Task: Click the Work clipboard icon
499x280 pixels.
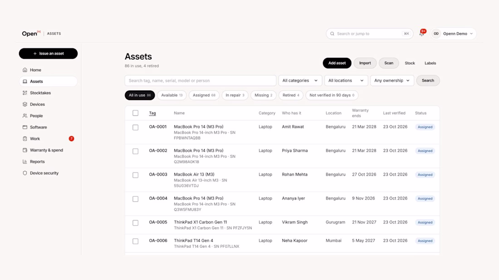Action: [25, 139]
